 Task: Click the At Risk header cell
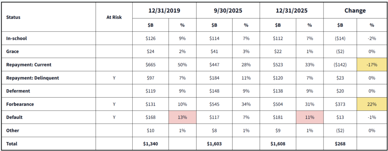(114, 17)
